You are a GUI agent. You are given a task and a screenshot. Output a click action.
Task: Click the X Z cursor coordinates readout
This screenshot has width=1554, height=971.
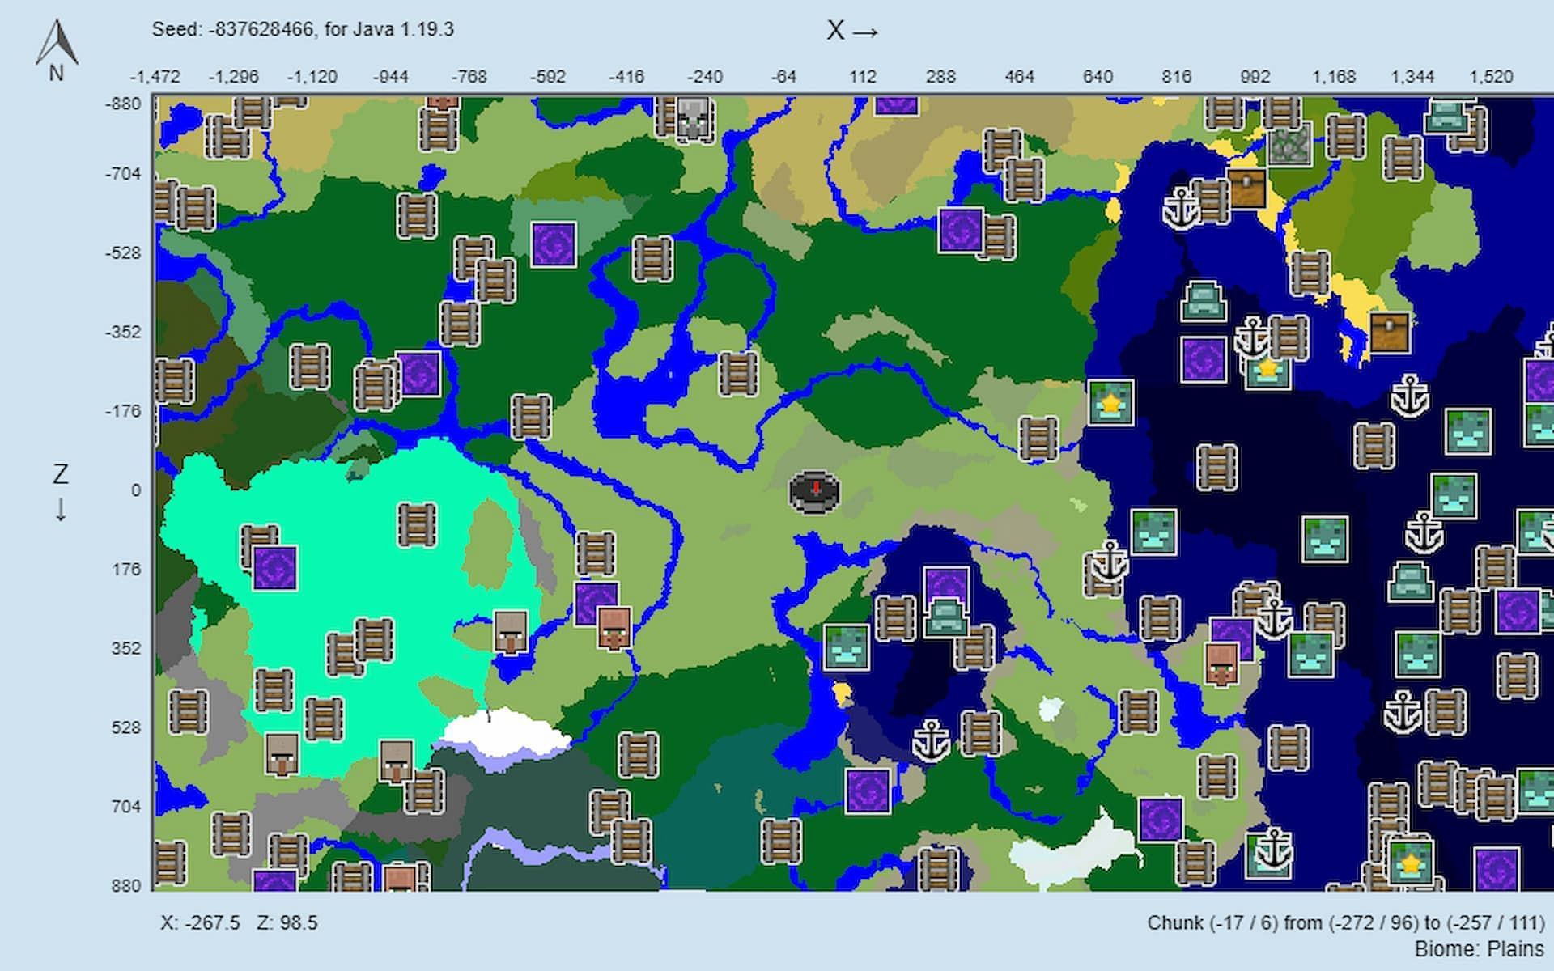click(x=240, y=923)
